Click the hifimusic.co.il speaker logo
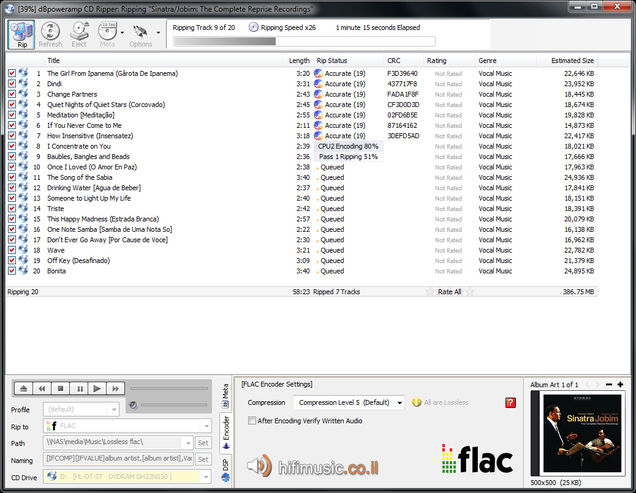 260,465
